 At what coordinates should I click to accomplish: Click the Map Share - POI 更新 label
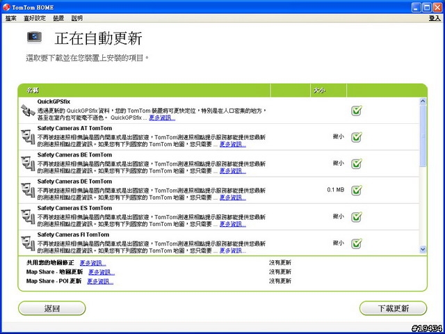point(54,281)
